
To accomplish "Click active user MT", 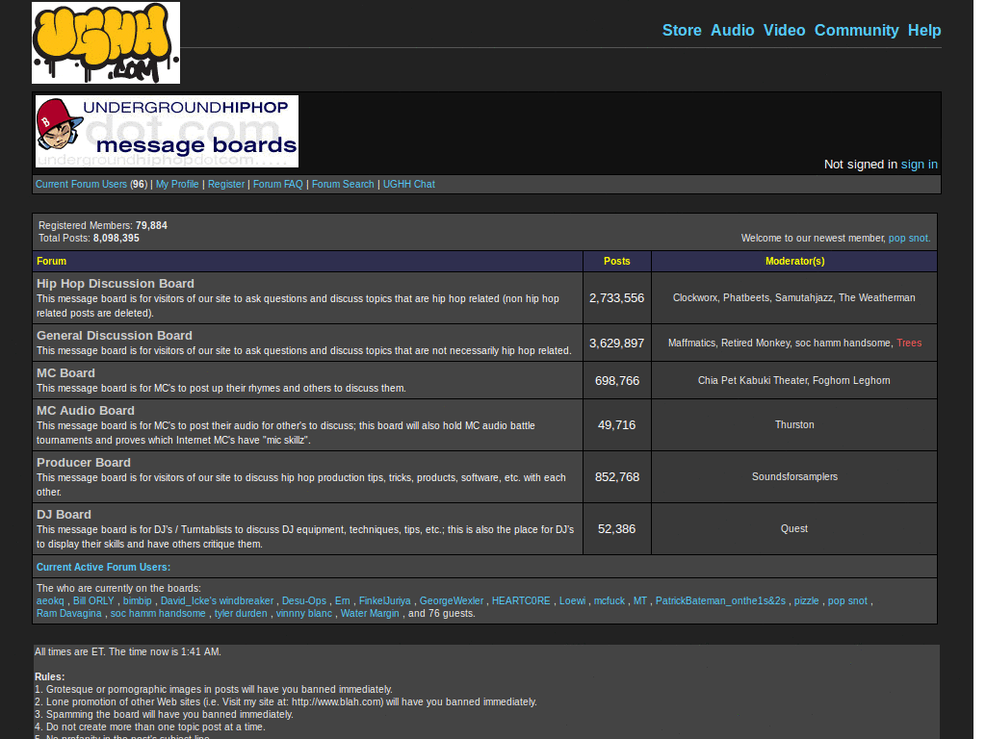I will point(640,600).
